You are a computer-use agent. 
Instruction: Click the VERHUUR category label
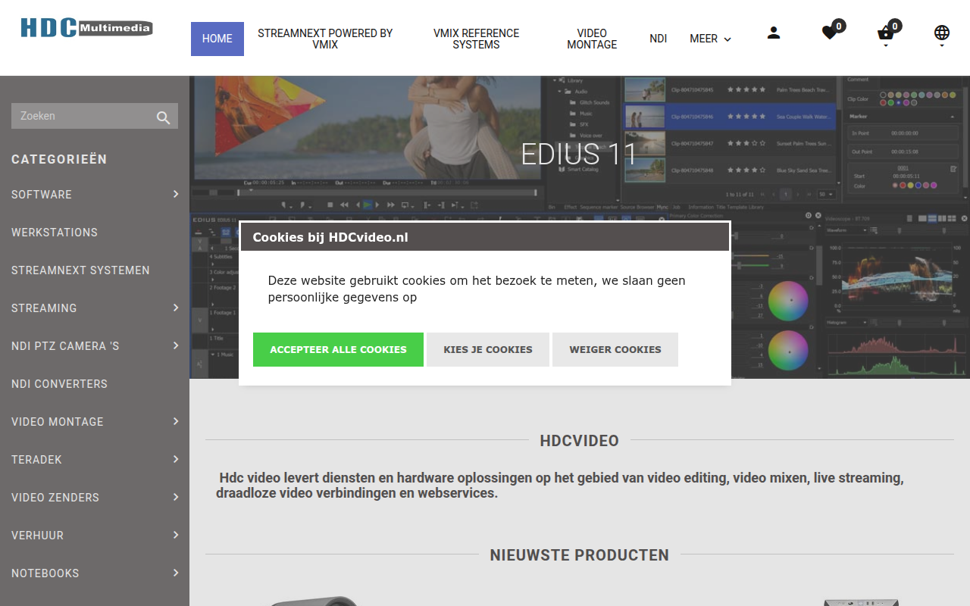click(x=37, y=536)
